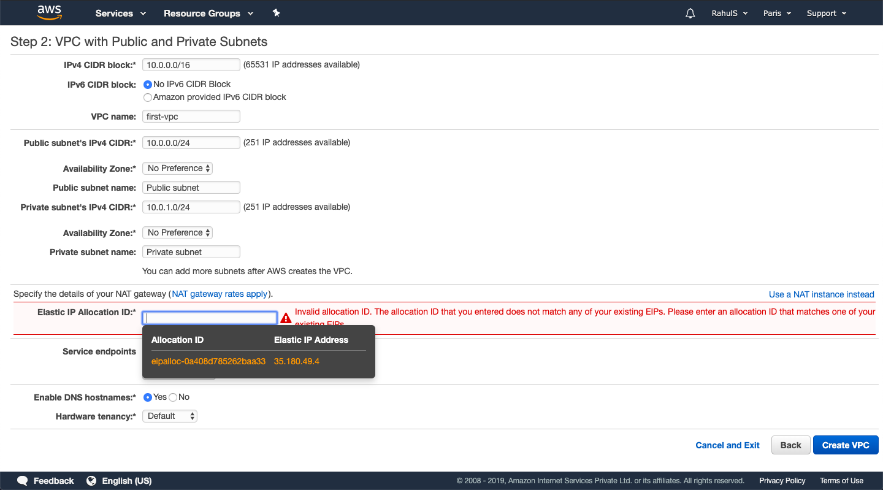
Task: Click the language globe icon
Action: pyautogui.click(x=91, y=481)
